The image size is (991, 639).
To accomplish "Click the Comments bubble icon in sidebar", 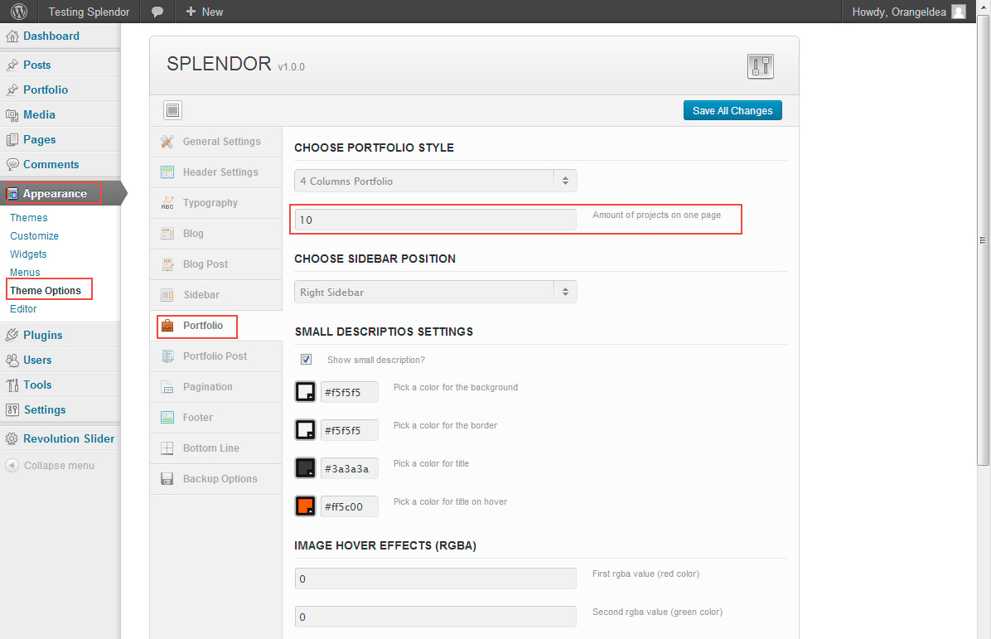I will (x=12, y=164).
